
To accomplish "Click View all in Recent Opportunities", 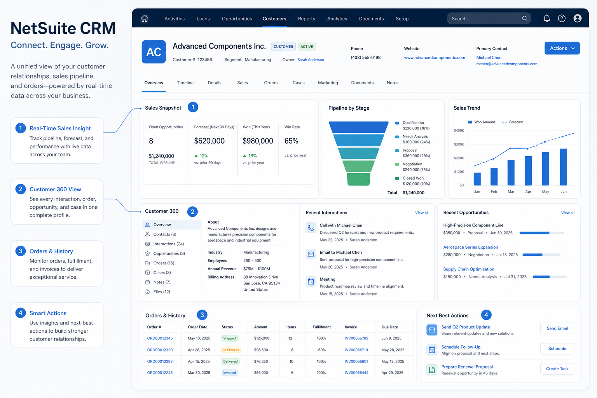I will [x=568, y=213].
